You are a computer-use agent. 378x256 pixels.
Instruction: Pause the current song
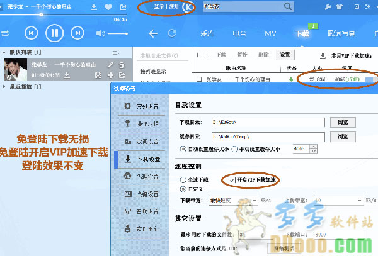tap(54, 33)
